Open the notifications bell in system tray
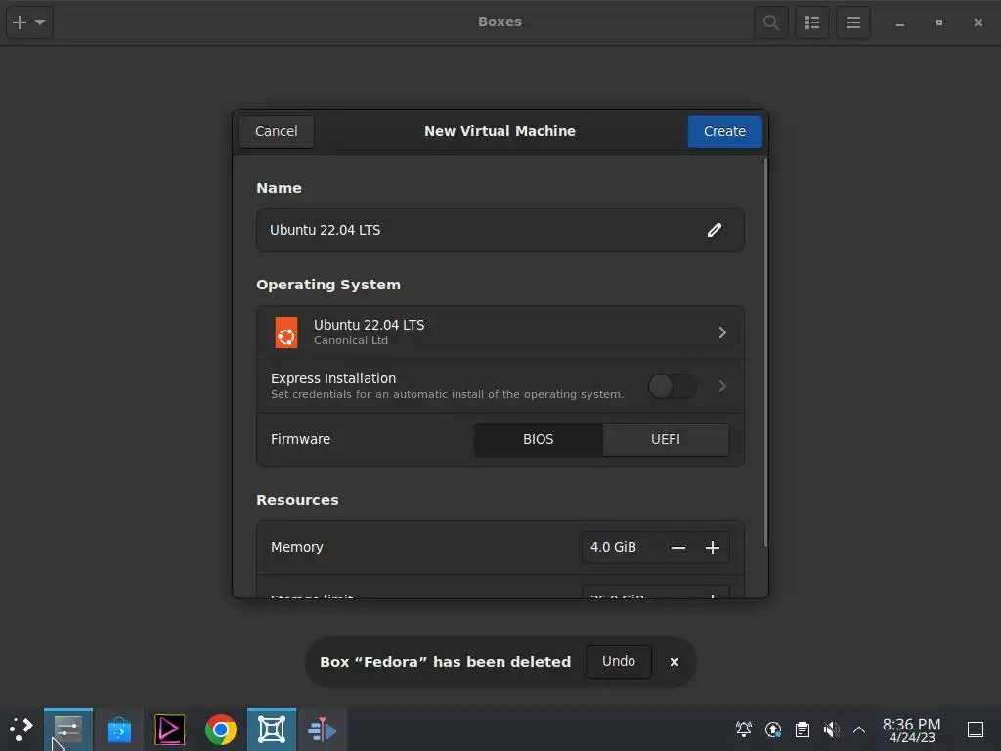 click(x=744, y=729)
